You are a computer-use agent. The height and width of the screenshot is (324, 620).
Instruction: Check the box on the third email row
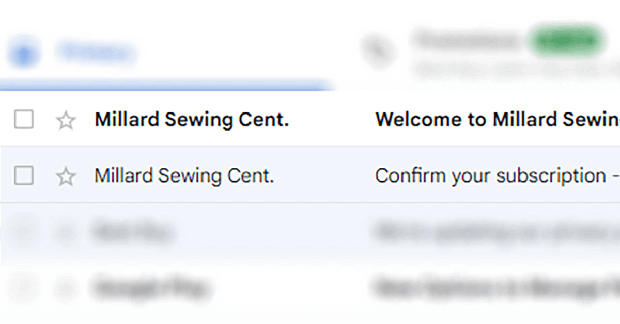pyautogui.click(x=24, y=232)
